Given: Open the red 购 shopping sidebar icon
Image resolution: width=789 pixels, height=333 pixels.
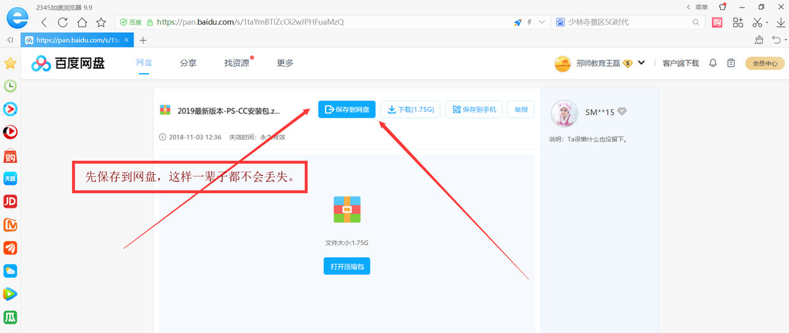Looking at the screenshot, I should pyautogui.click(x=10, y=156).
